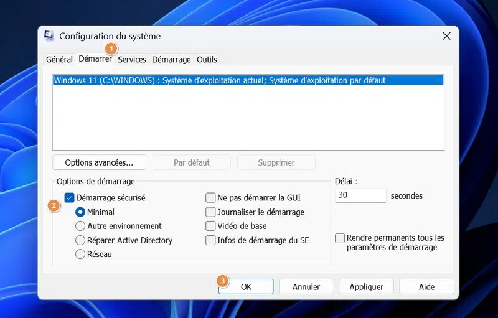Enable Vidéo de base checkbox

pos(210,226)
